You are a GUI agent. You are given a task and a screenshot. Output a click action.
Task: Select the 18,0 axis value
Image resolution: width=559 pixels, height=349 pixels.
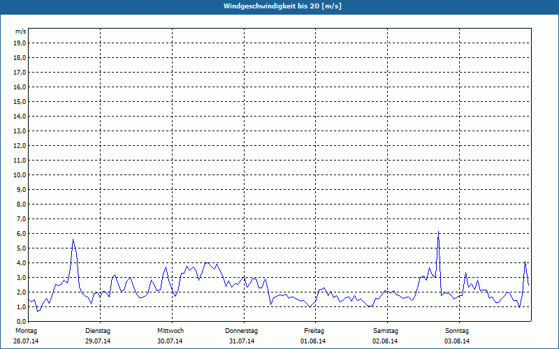tap(19, 58)
